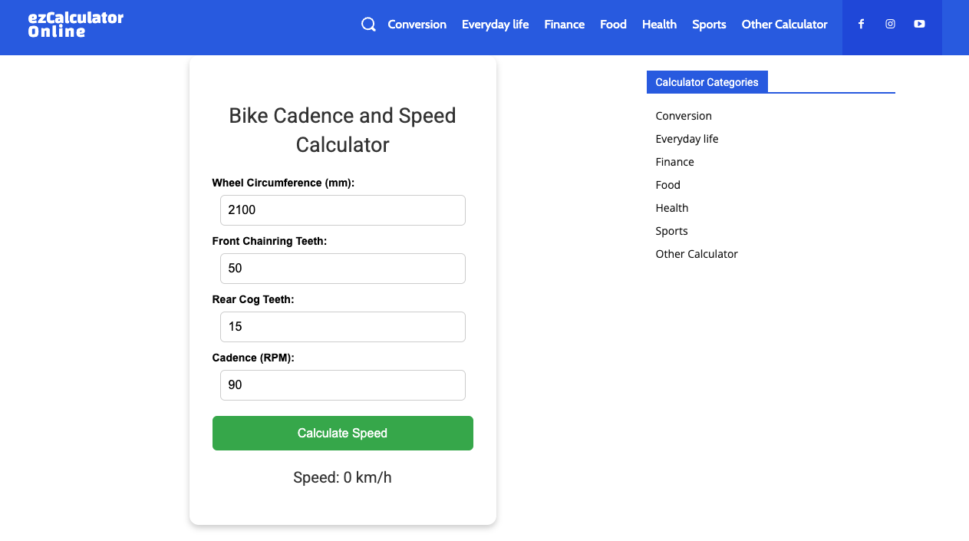Go to Food in the header menu

[613, 25]
